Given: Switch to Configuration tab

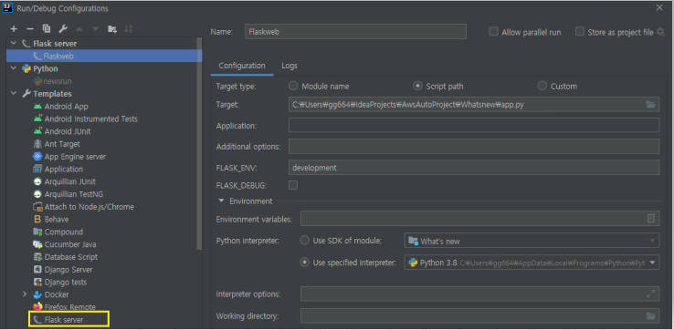Looking at the screenshot, I should [242, 66].
